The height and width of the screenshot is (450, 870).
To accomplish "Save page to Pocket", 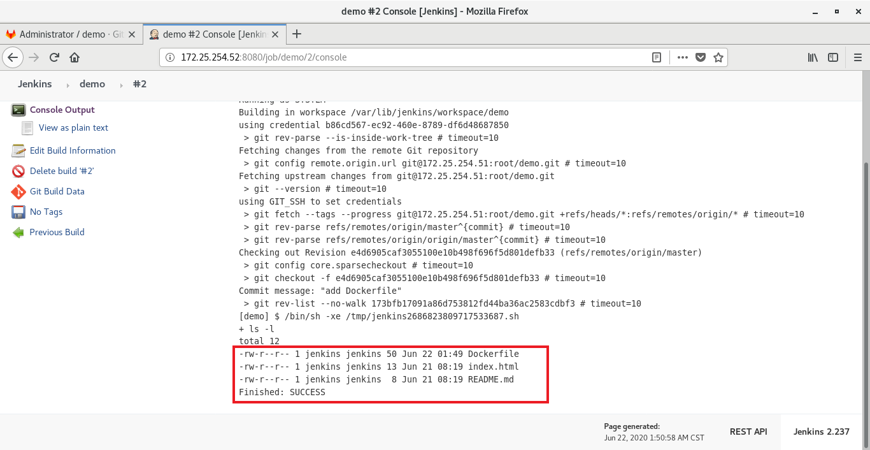I will tap(701, 57).
